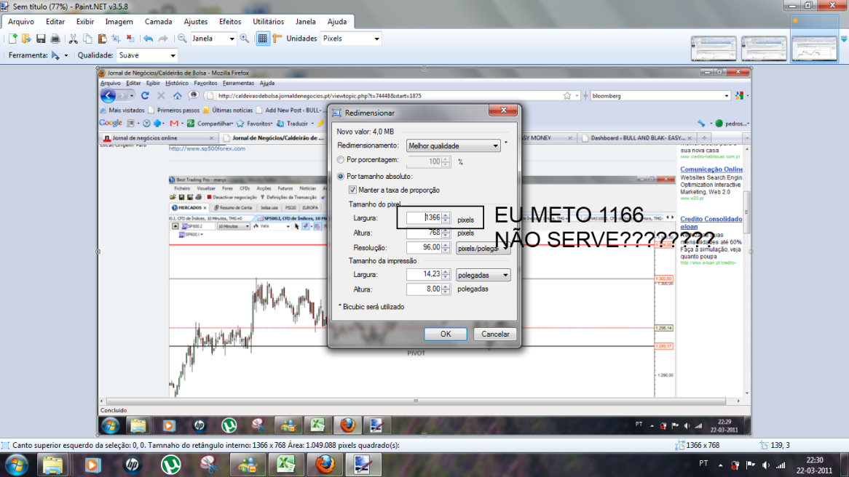The image size is (849, 477).
Task: Open the Unidades Pixels dropdown
Action: 351,39
